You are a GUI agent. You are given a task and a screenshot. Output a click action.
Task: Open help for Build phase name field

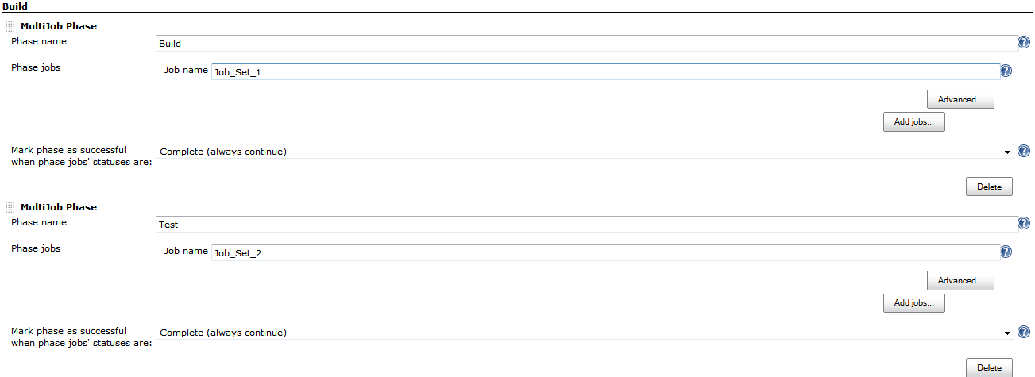(x=1024, y=43)
